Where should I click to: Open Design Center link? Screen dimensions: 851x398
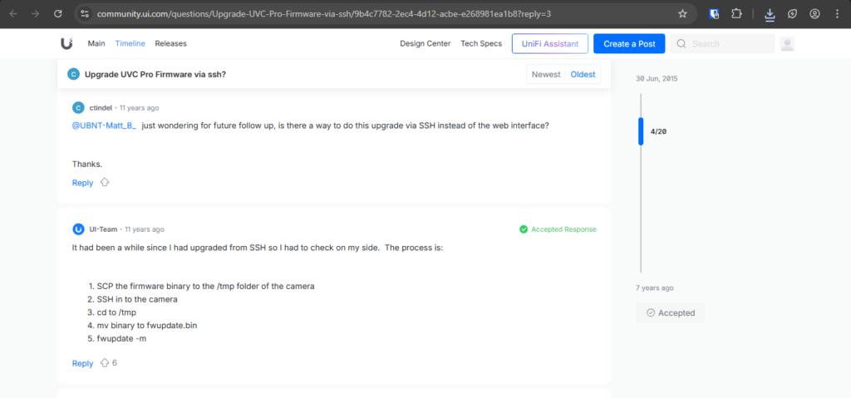(425, 43)
